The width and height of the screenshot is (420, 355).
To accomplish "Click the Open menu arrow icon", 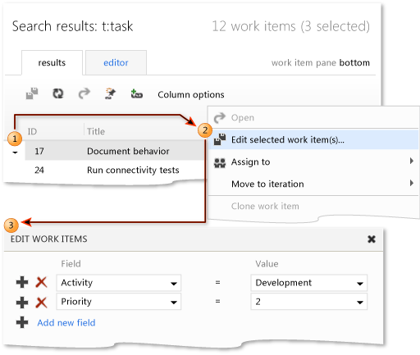I will click(220, 117).
